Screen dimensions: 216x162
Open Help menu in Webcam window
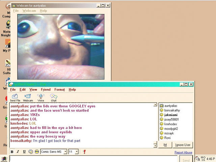tap(44, 11)
